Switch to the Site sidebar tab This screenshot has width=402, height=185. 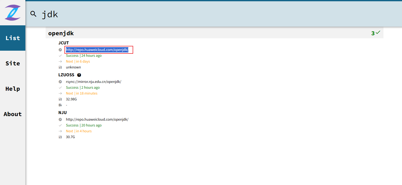pyautogui.click(x=13, y=63)
